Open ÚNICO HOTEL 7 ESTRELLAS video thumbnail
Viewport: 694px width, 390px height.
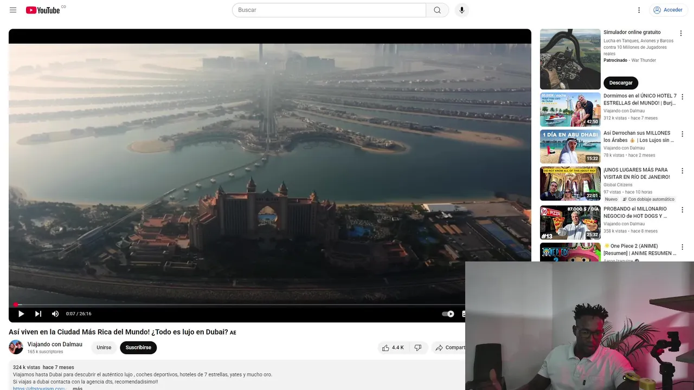(x=570, y=109)
